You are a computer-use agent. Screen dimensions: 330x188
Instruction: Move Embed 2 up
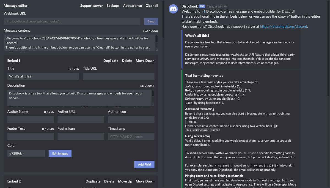pos(125,181)
